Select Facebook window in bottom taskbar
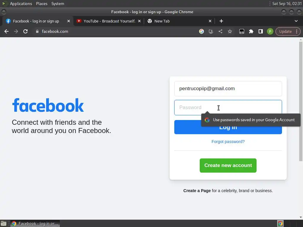 (35, 223)
